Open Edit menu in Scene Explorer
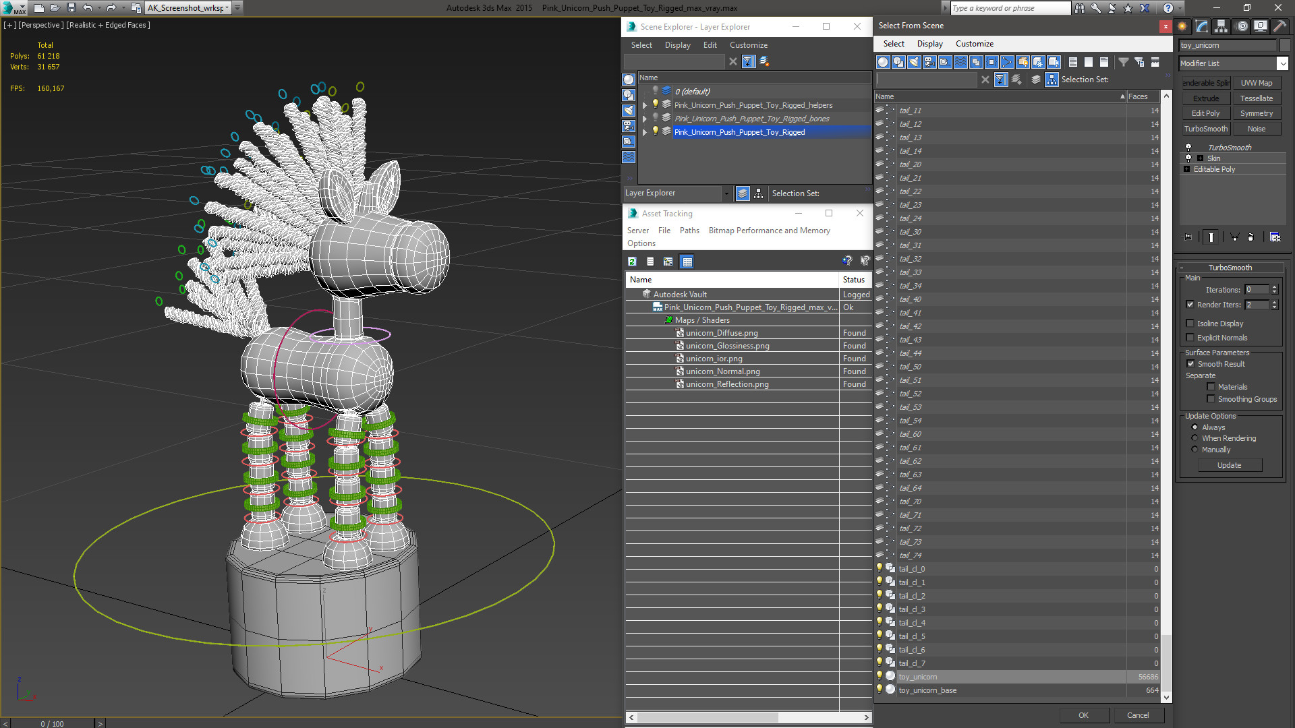This screenshot has height=728, width=1295. [710, 45]
